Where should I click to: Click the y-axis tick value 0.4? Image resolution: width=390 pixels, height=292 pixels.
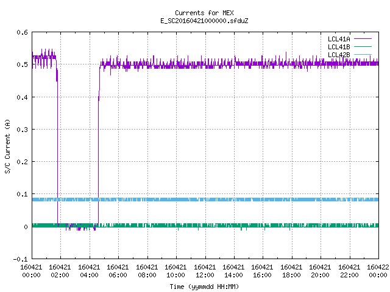22,97
